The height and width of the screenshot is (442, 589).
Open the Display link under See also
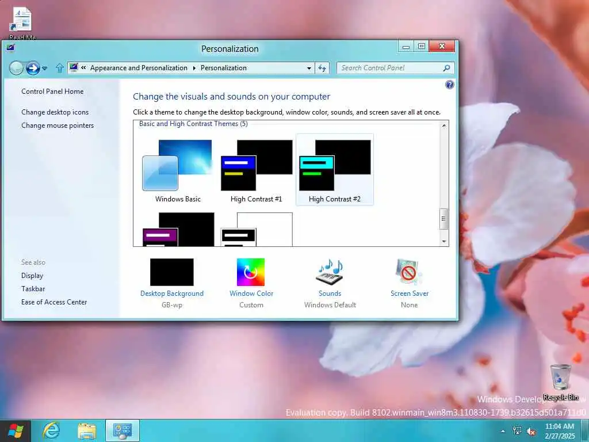pyautogui.click(x=32, y=276)
